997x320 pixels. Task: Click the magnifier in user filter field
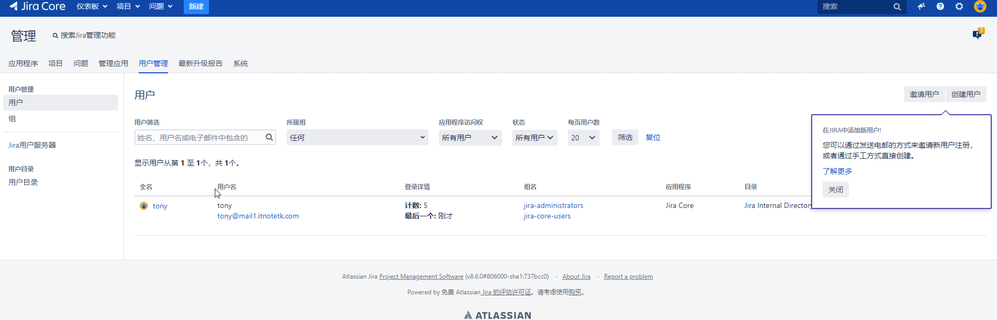[x=269, y=137]
